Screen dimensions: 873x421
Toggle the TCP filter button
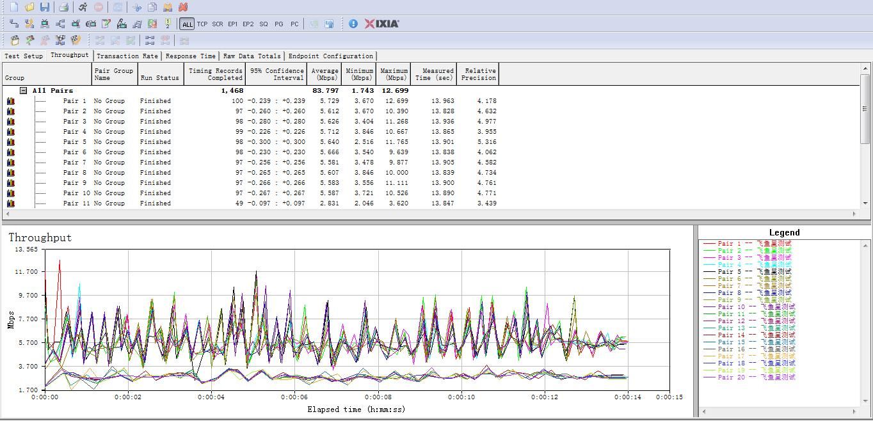tap(202, 24)
